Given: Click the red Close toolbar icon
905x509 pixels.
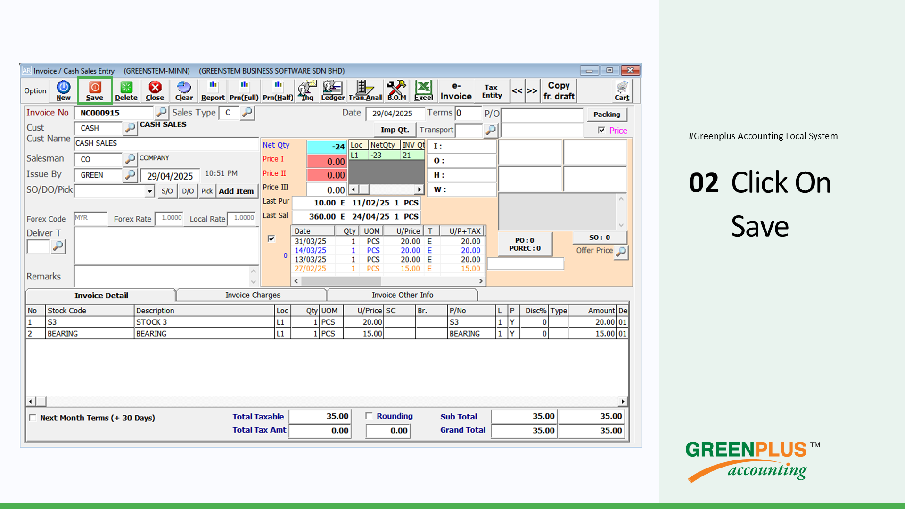Looking at the screenshot, I should (155, 90).
